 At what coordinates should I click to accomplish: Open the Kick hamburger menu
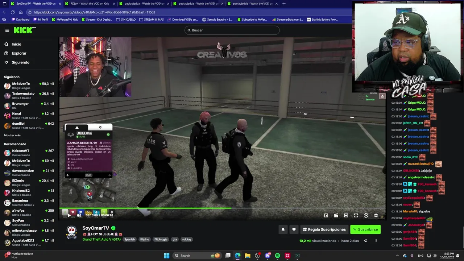7,30
